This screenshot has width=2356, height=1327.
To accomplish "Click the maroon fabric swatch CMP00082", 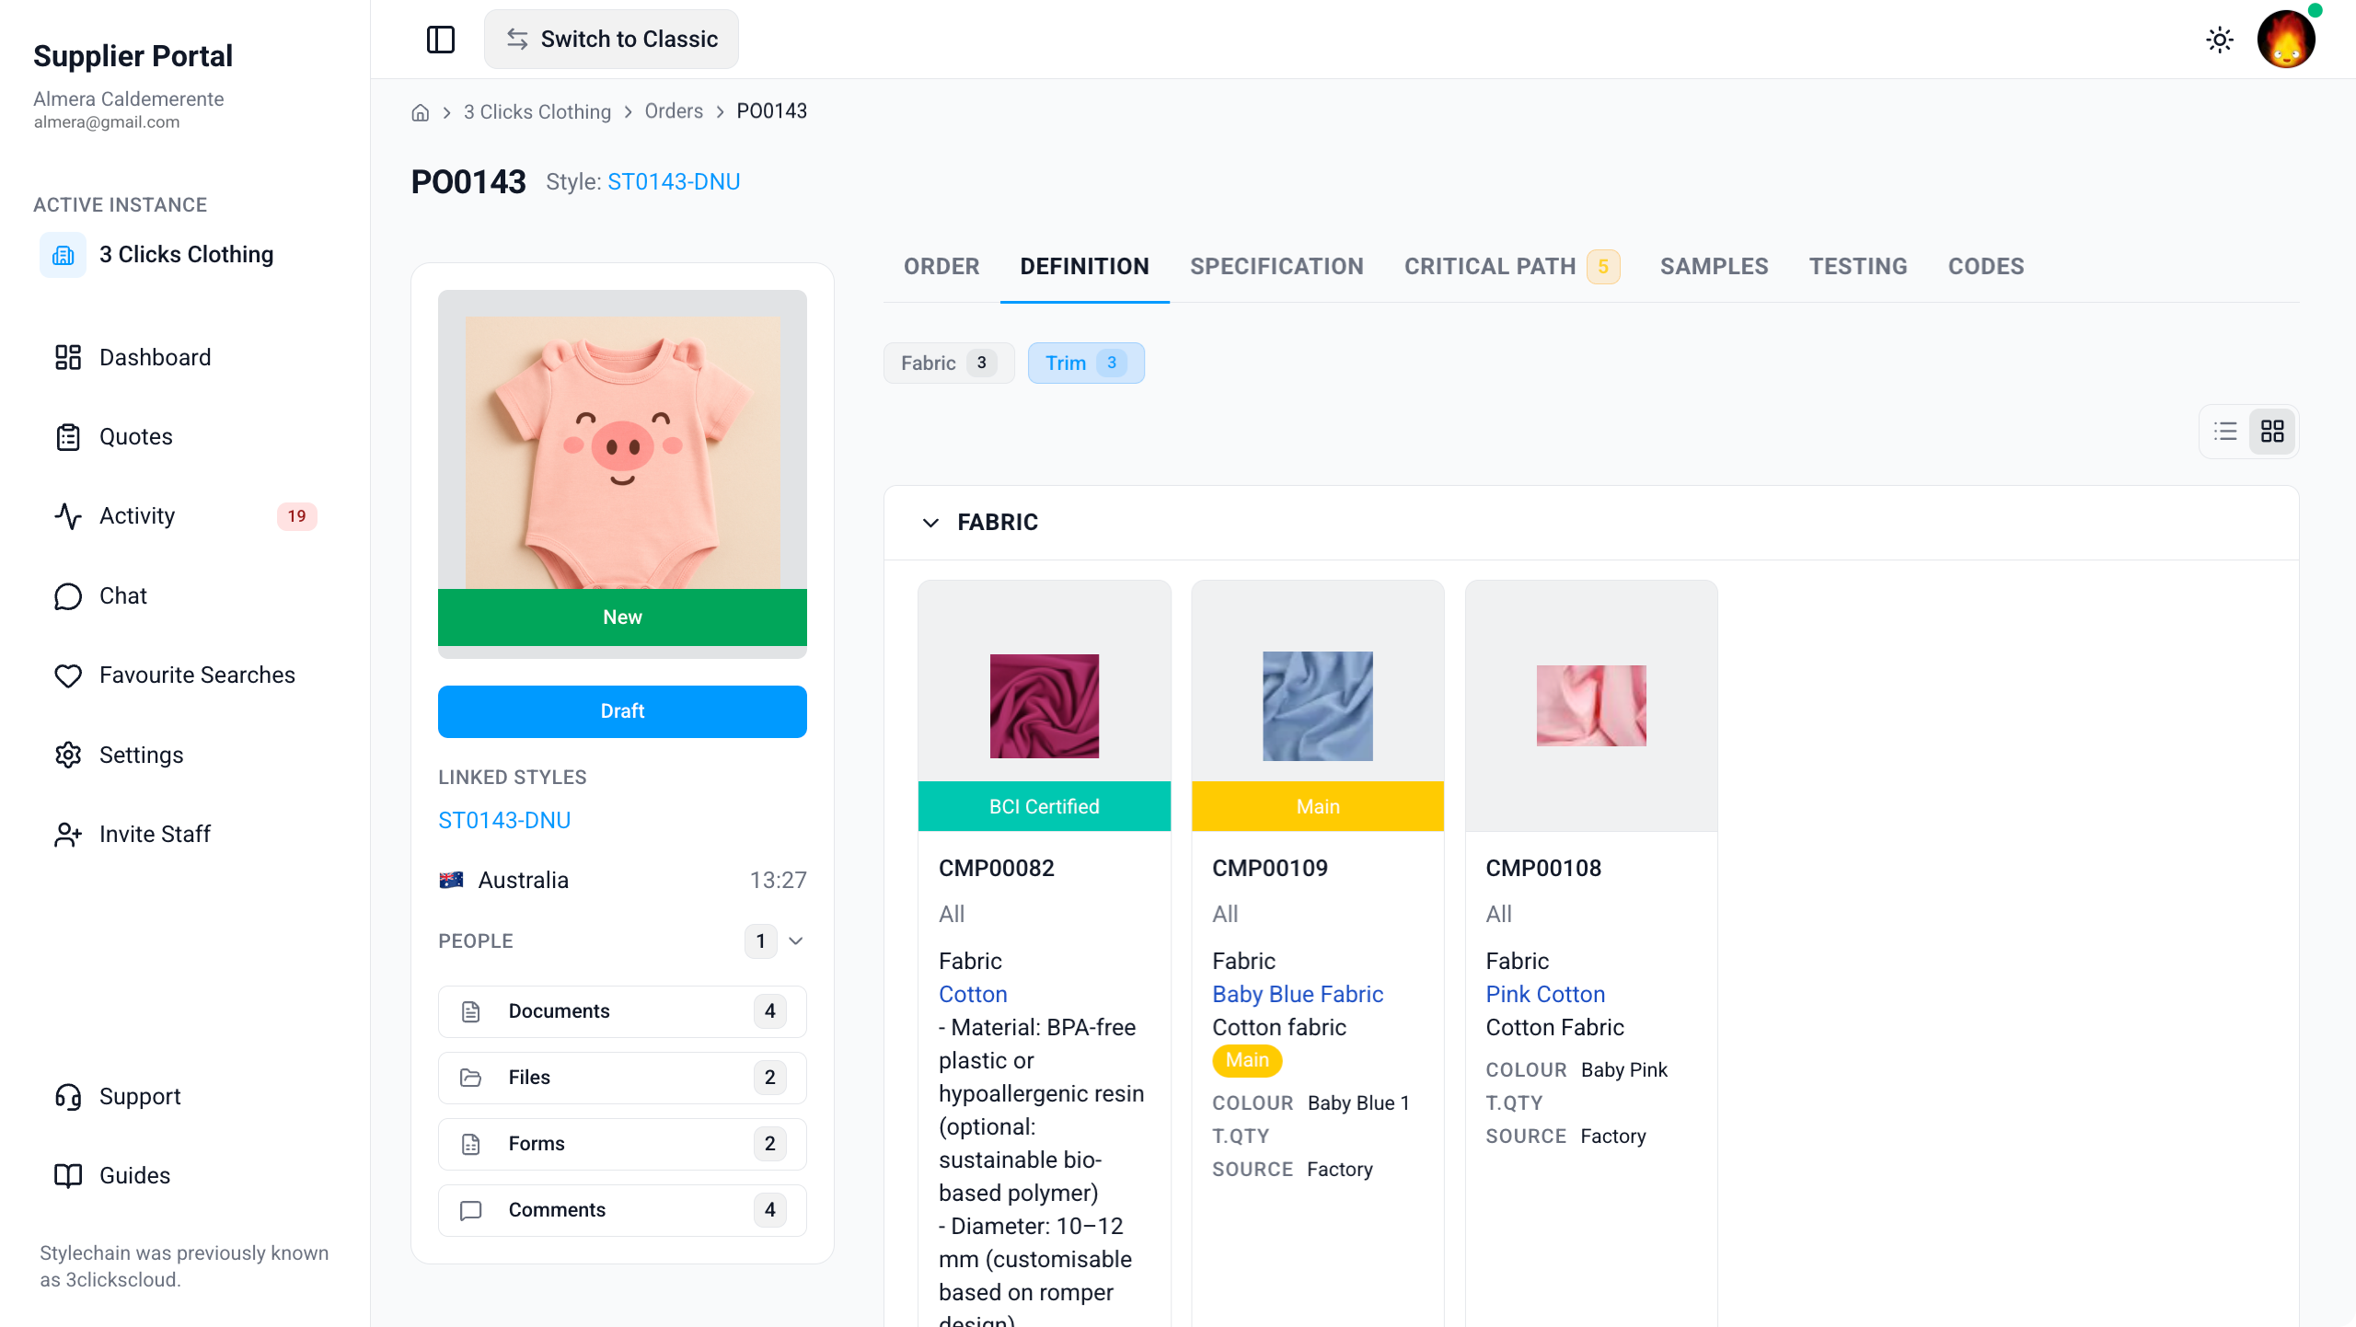I will (1045, 707).
